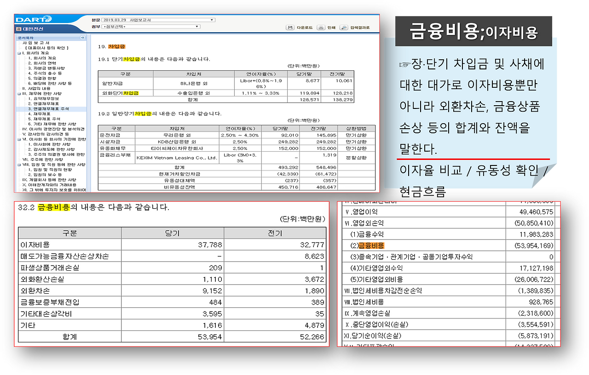Click the 인쇄 button label
This screenshot has width=589, height=375.
(331, 28)
